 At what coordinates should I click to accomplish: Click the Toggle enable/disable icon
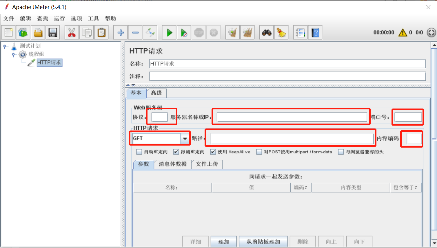(x=150, y=32)
